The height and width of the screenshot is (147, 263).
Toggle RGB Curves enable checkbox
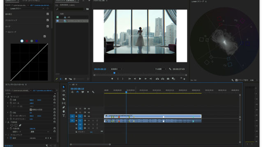point(45,36)
